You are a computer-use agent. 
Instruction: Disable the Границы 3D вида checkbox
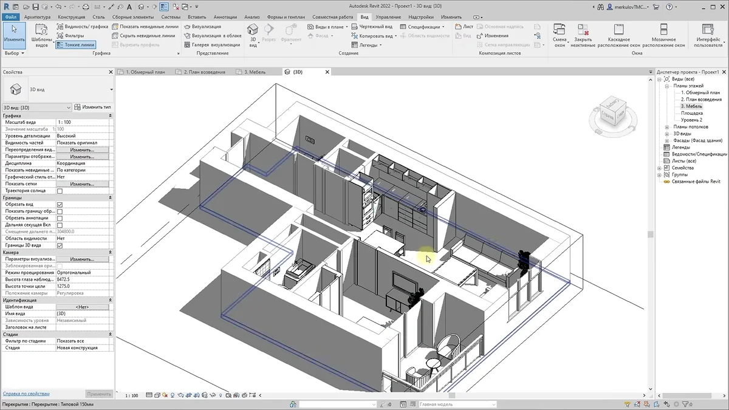pyautogui.click(x=60, y=245)
